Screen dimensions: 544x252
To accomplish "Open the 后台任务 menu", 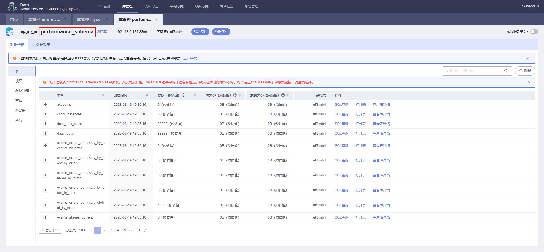I will point(226,6).
